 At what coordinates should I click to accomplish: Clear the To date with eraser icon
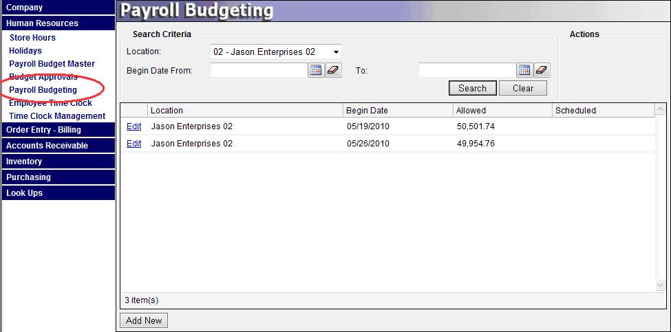tap(542, 70)
